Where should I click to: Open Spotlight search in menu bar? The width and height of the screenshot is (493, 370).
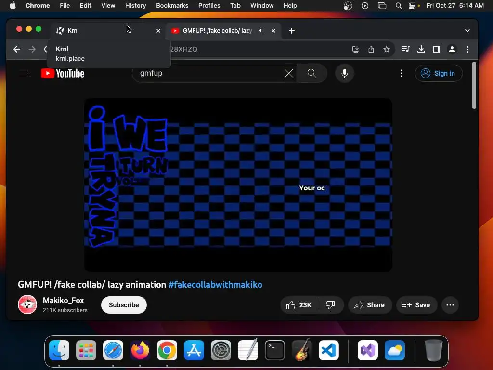point(398,6)
